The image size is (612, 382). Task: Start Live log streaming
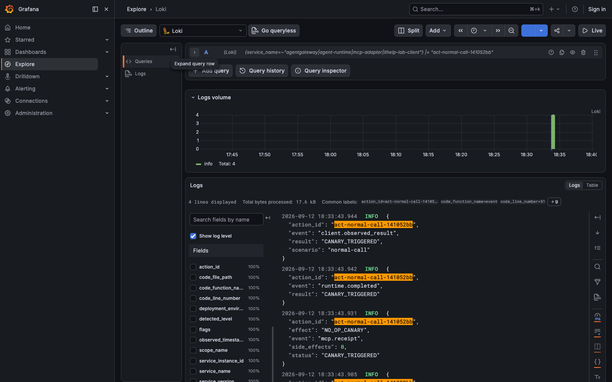pyautogui.click(x=592, y=31)
